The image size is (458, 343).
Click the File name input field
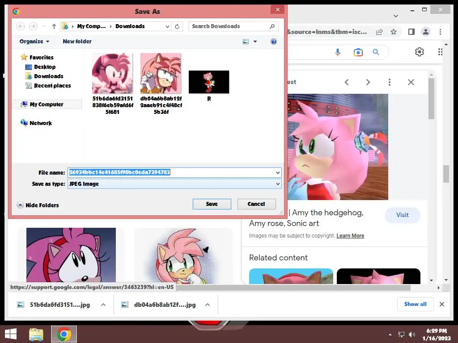click(x=171, y=172)
